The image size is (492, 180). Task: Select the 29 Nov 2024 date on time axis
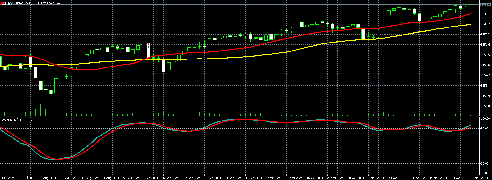coord(479,178)
